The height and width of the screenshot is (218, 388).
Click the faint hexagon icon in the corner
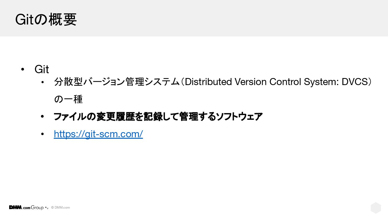[376, 208]
